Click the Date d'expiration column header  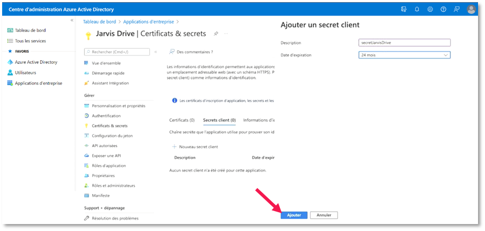[x=263, y=158]
